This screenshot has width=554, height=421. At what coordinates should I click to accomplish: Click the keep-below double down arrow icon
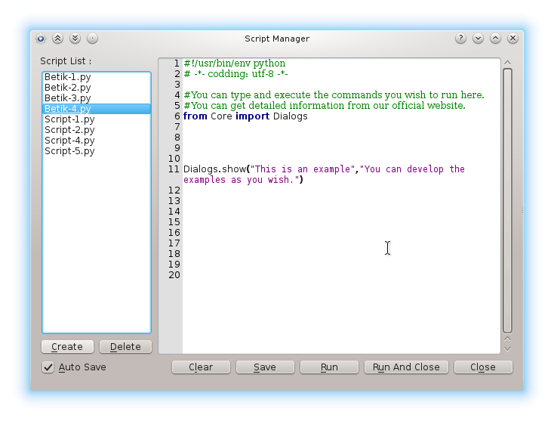tap(75, 39)
